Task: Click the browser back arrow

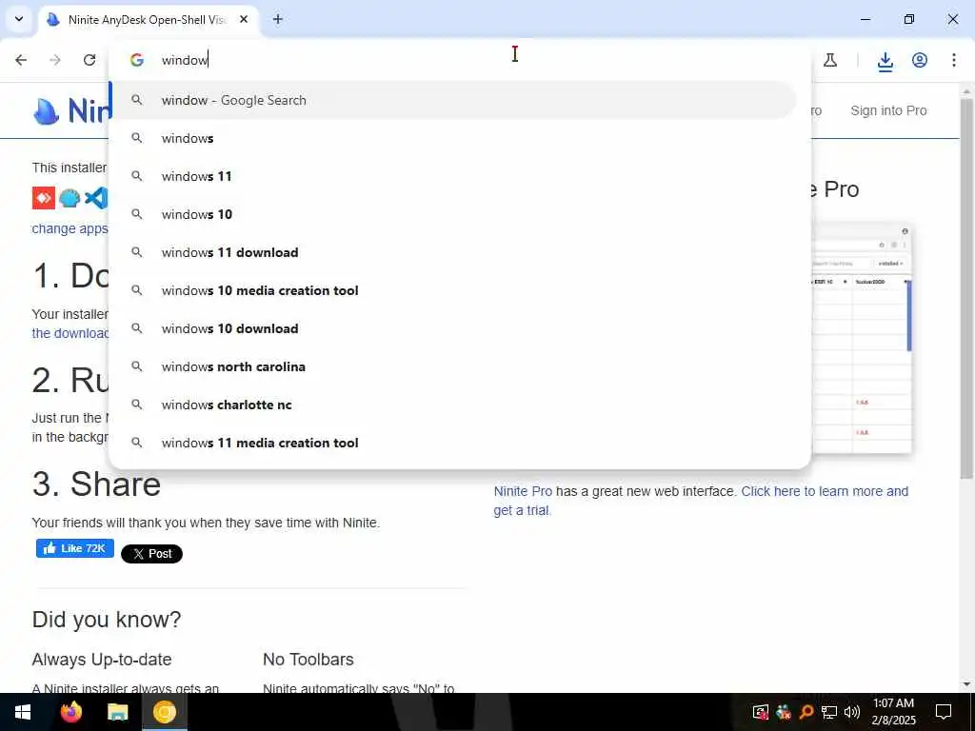Action: point(21,60)
